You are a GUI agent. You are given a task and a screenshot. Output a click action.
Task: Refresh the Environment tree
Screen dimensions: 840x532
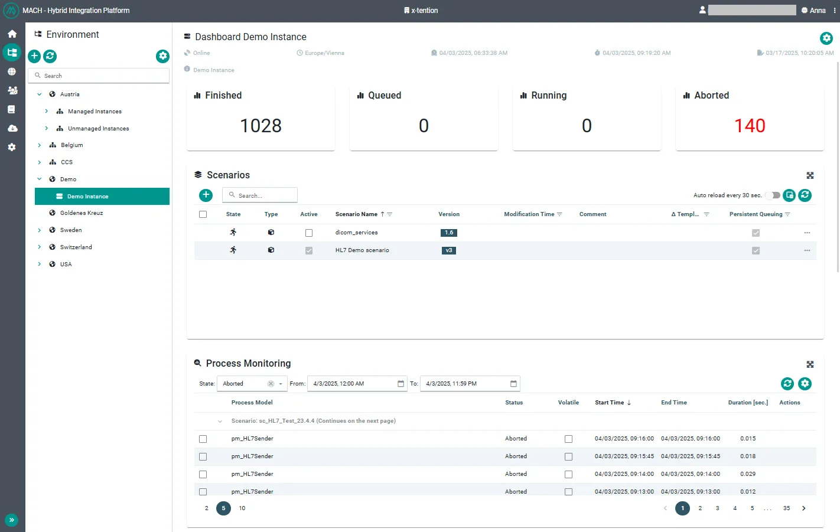click(x=50, y=56)
